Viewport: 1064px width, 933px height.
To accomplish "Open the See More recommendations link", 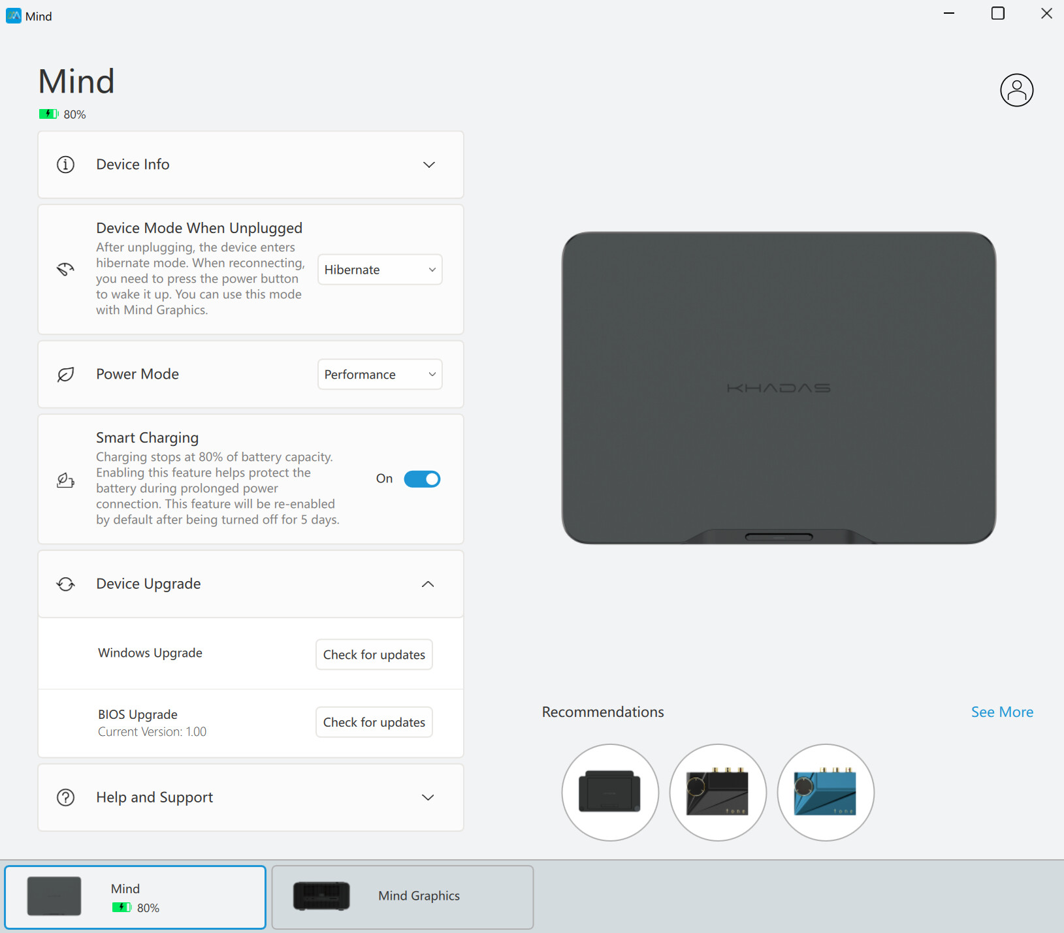I will point(1002,712).
